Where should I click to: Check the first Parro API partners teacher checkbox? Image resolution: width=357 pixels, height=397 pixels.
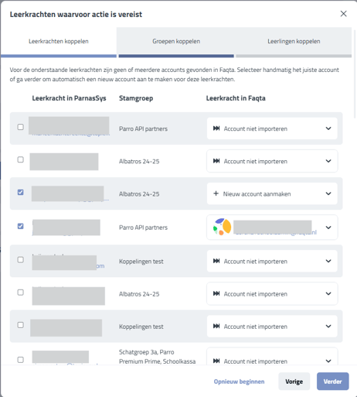pyautogui.click(x=20, y=127)
